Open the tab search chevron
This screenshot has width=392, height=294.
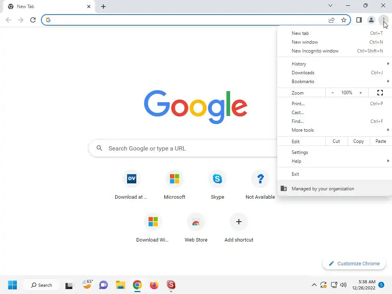(x=330, y=5)
